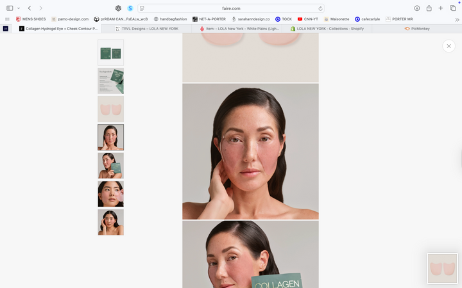Click the pink hydrogel patches image at the top

[x=250, y=58]
